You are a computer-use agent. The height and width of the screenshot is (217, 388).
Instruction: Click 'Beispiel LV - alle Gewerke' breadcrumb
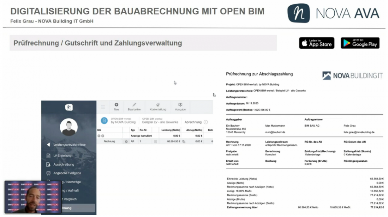pos(160,122)
